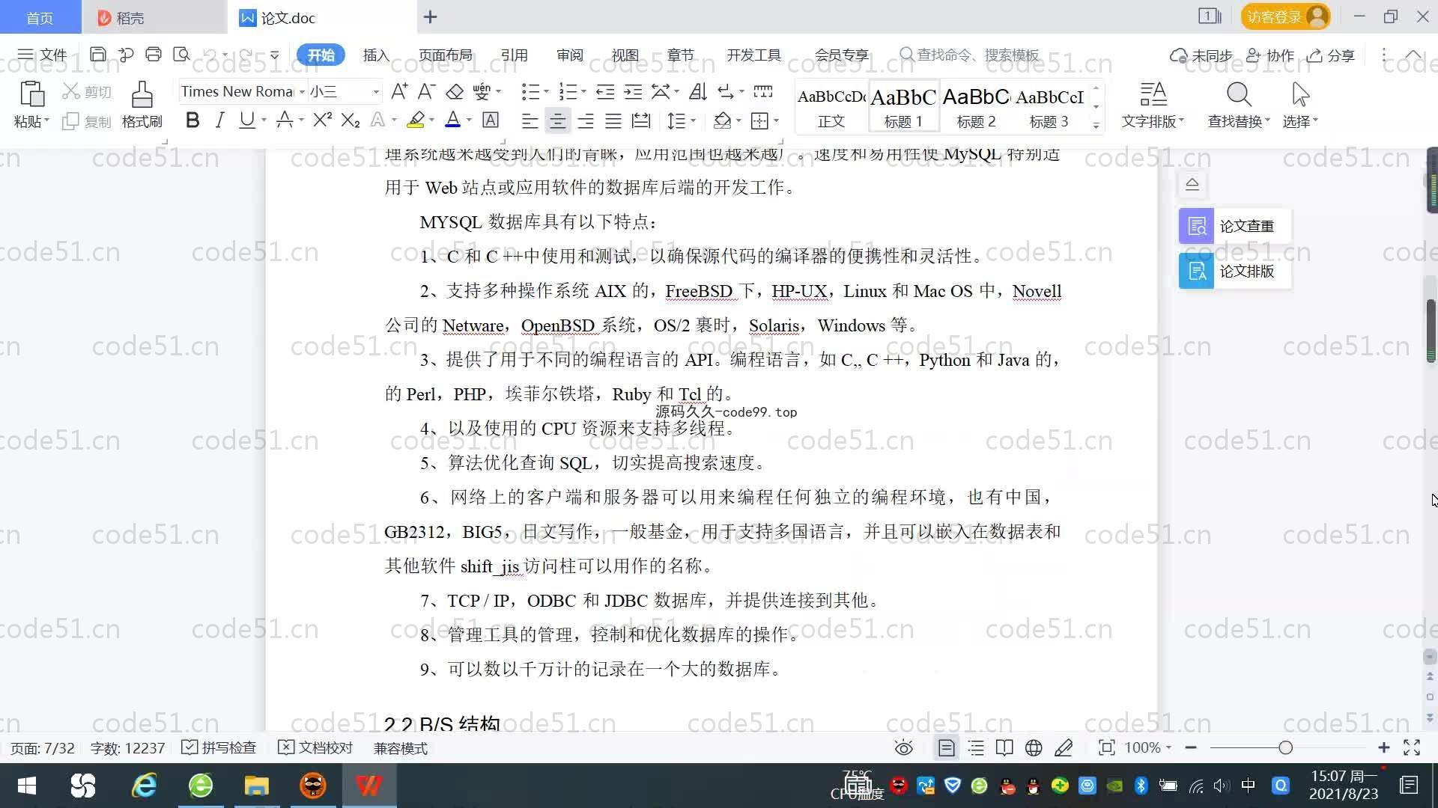The height and width of the screenshot is (808, 1438).
Task: Apply Heading 1 style
Action: [903, 105]
